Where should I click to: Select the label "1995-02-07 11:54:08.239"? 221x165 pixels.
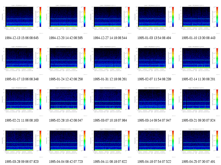pos(154,79)
